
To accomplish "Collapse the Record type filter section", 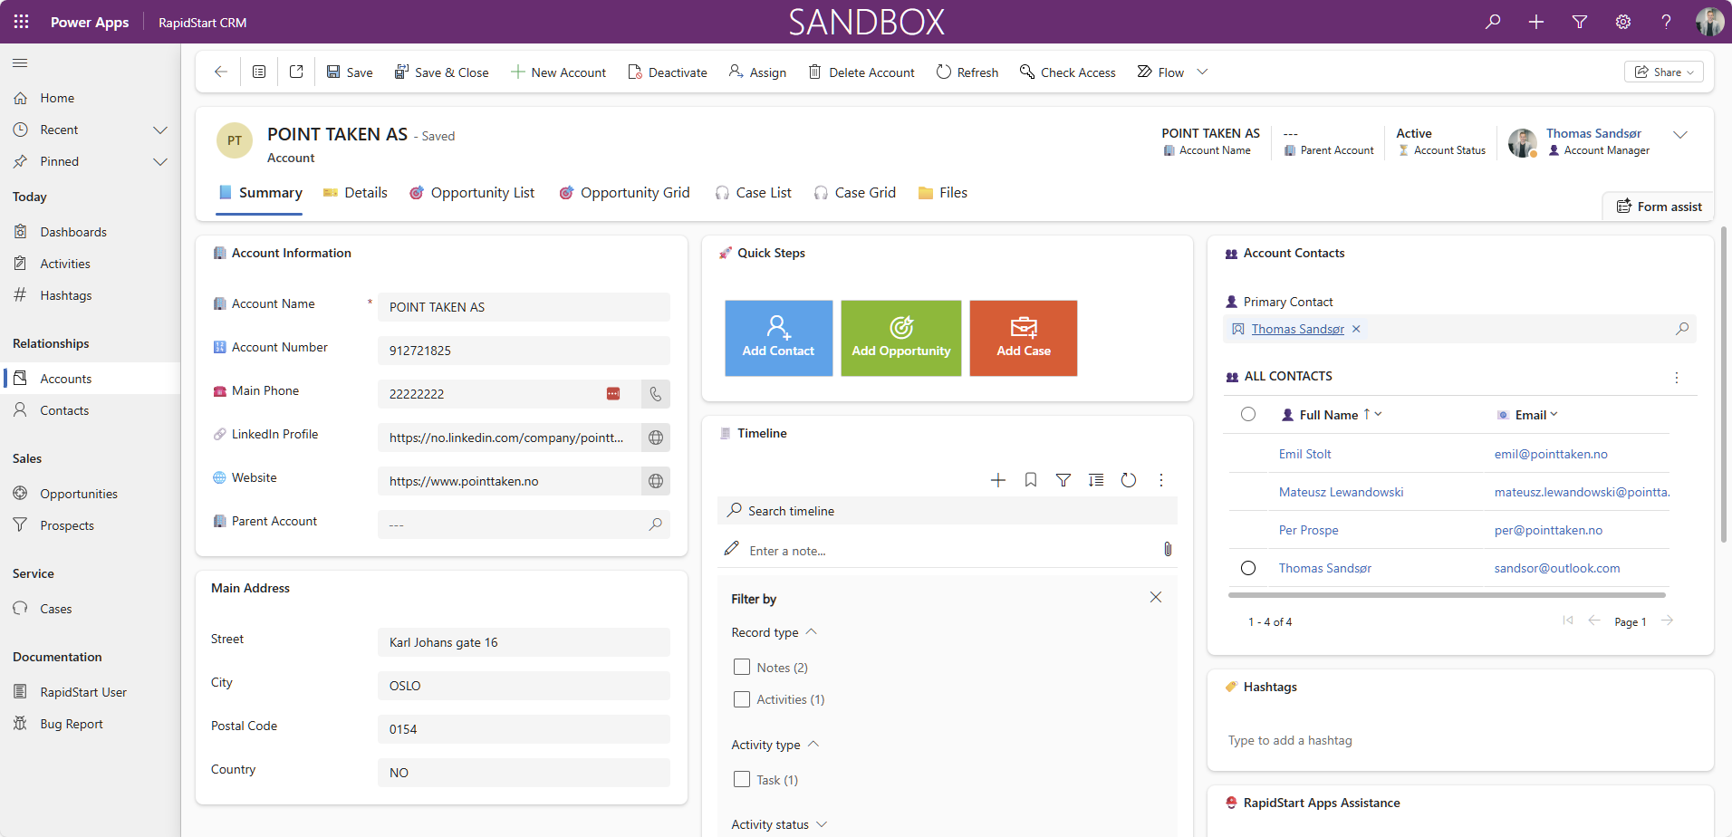I will (x=812, y=631).
